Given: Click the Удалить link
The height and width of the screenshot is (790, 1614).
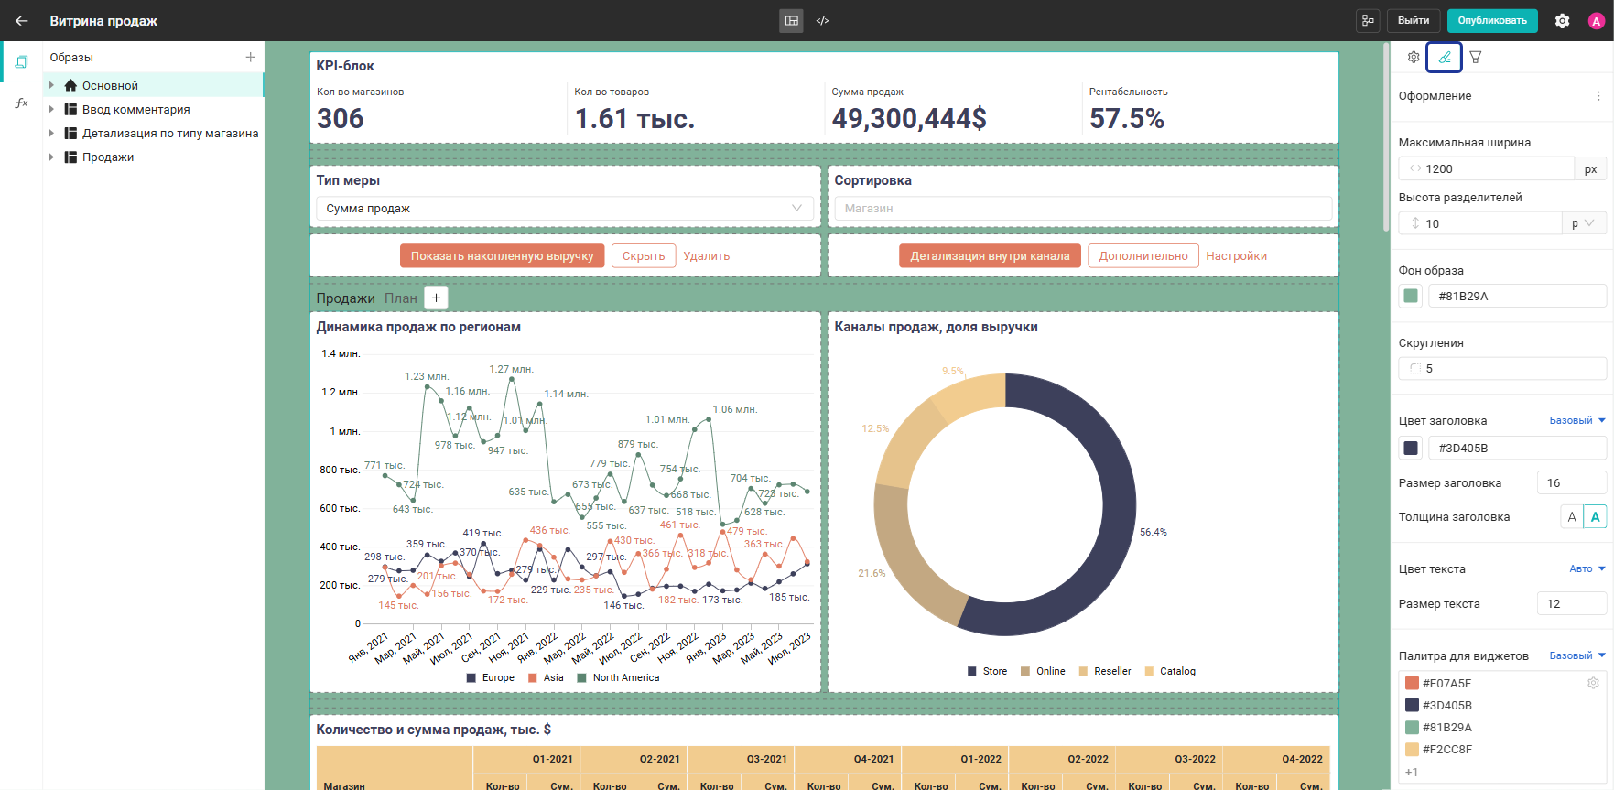Looking at the screenshot, I should 707,256.
